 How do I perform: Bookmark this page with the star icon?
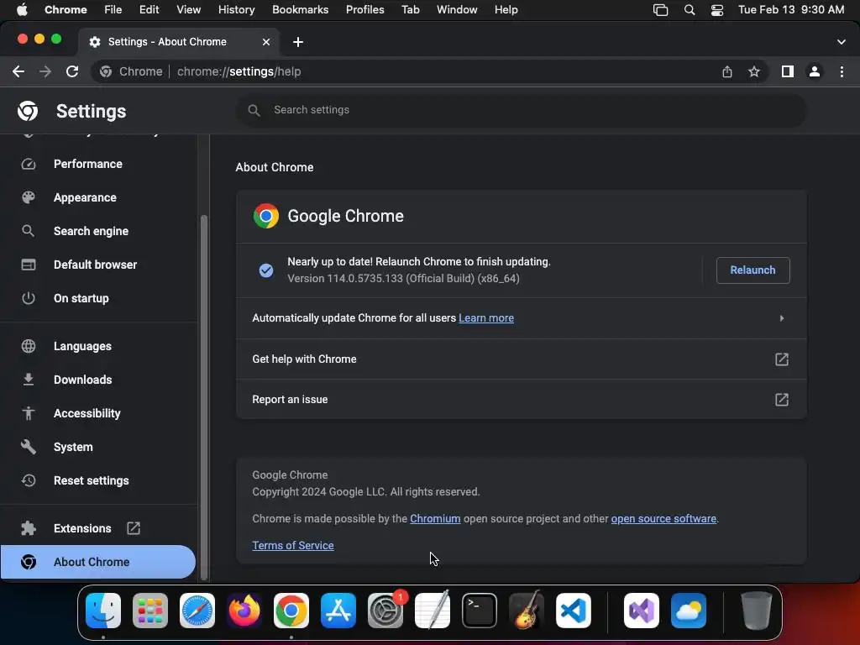tap(754, 71)
